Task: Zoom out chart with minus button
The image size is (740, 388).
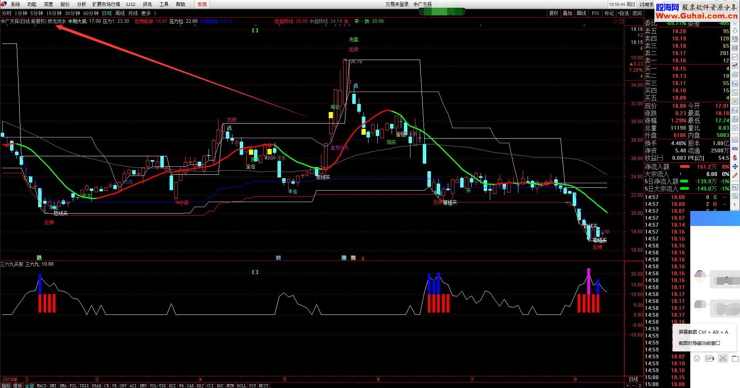Action: click(634, 385)
